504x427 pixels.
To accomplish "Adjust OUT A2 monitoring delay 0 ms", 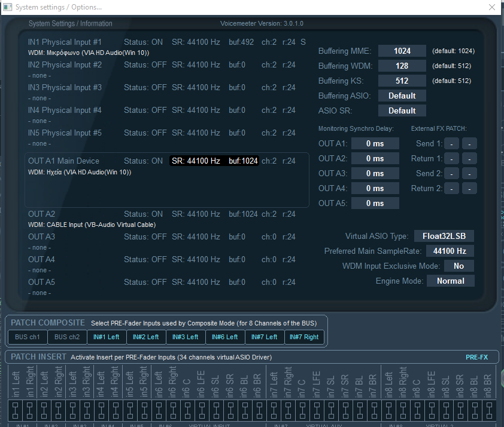I will point(375,158).
